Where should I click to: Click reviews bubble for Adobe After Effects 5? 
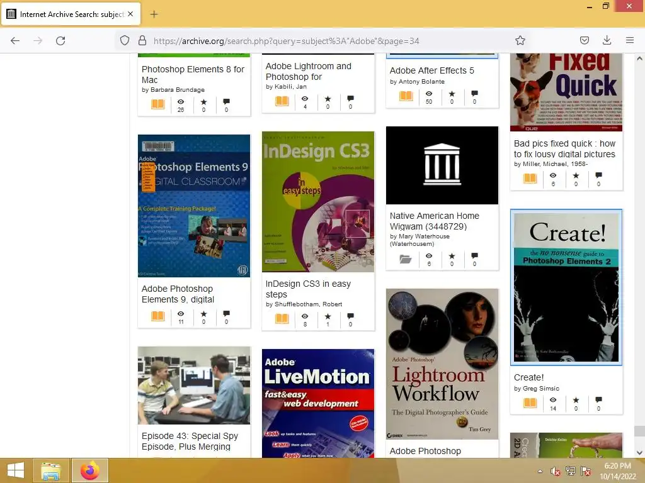tap(474, 93)
